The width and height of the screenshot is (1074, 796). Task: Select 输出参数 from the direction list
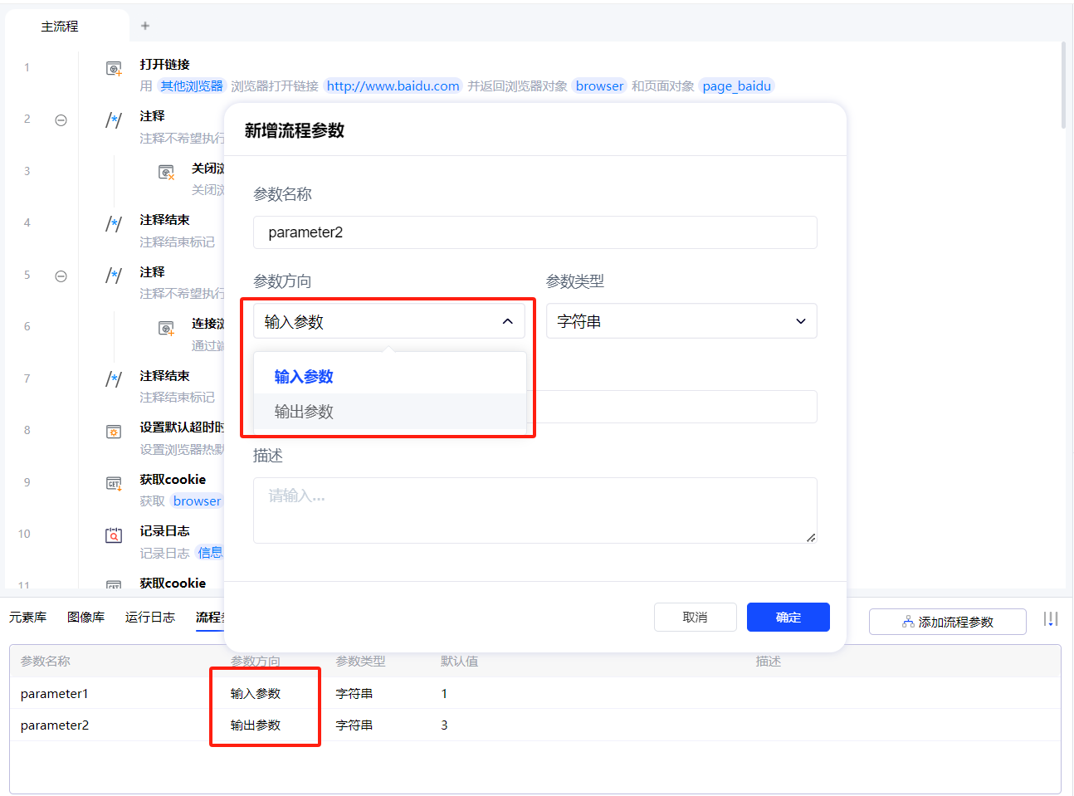[305, 412]
